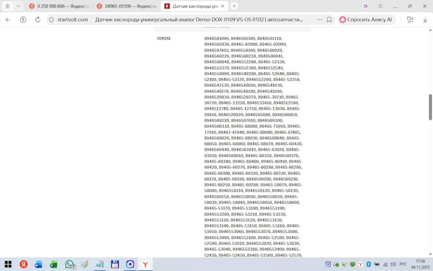Open Microsoft Excel from taskbar
433x271 pixels.
point(54,264)
